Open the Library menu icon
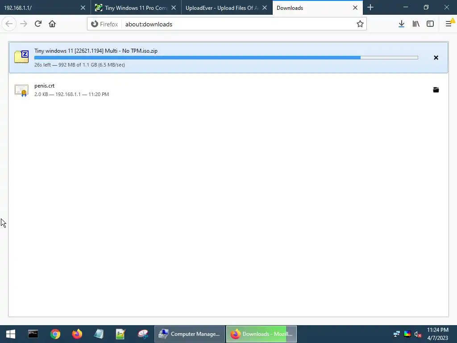 416,24
